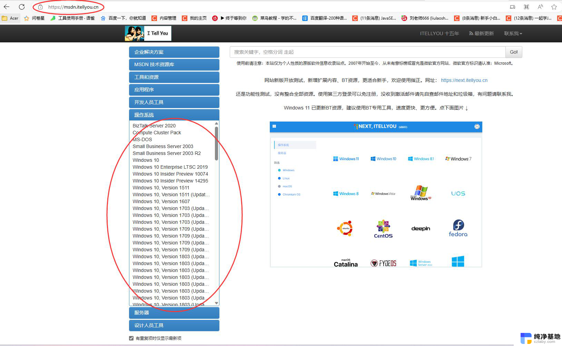
Task: Open the 工具使用手册·语雀 bookmark
Action: 72,18
